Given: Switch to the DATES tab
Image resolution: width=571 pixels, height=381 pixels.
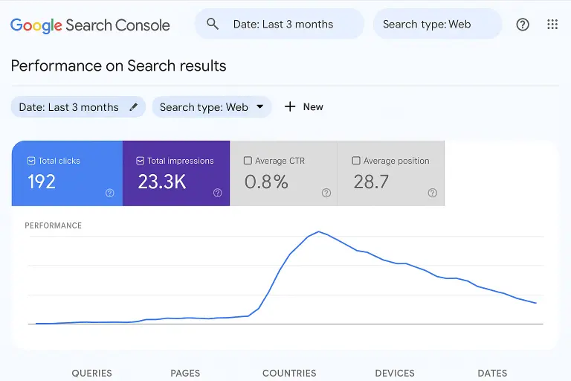Looking at the screenshot, I should point(492,373).
